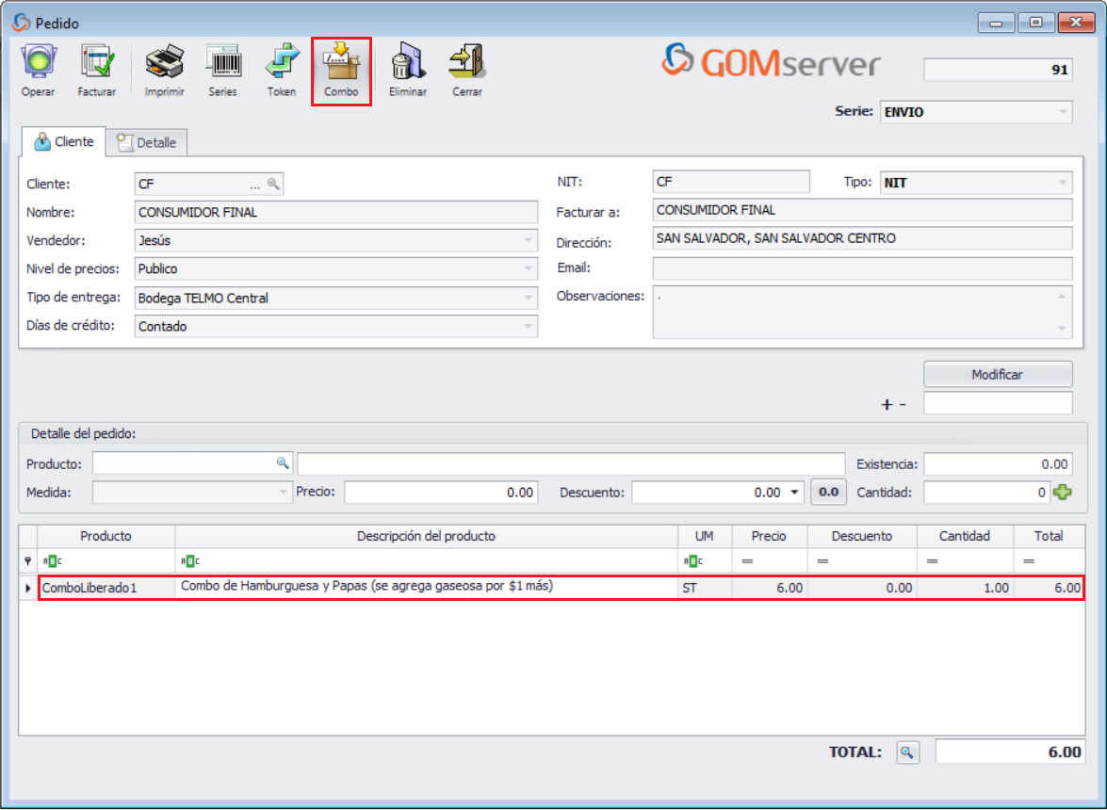Click the Operar toolbar icon
Screen dimensions: 1107x810
[38, 62]
